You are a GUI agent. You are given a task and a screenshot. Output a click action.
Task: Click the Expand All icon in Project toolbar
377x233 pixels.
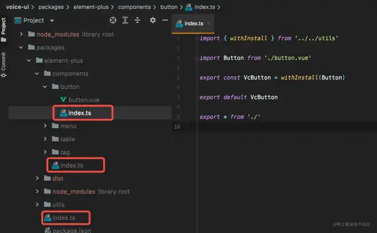pyautogui.click(x=125, y=20)
